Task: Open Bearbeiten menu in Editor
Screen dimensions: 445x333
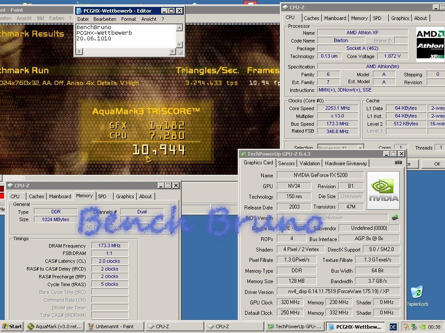Action: pos(105,19)
